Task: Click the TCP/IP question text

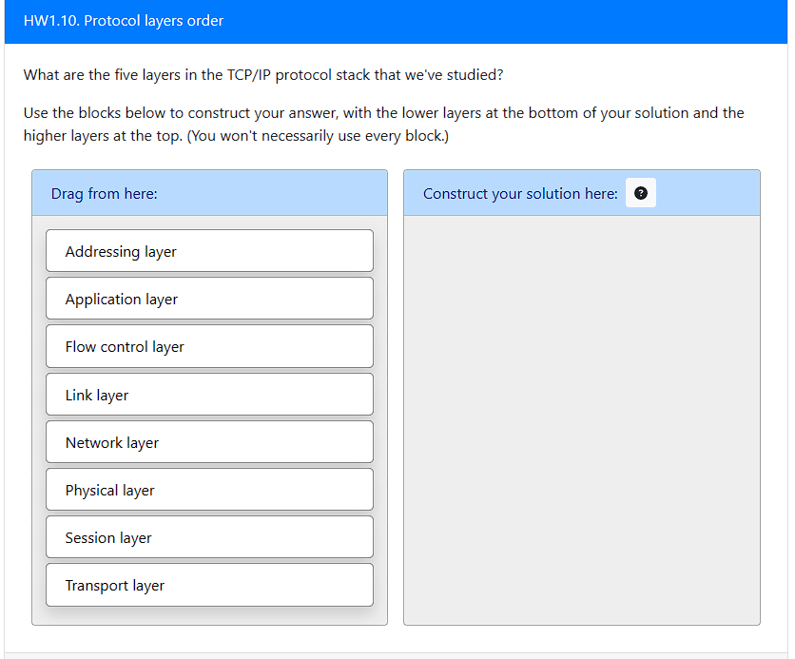Action: point(262,74)
